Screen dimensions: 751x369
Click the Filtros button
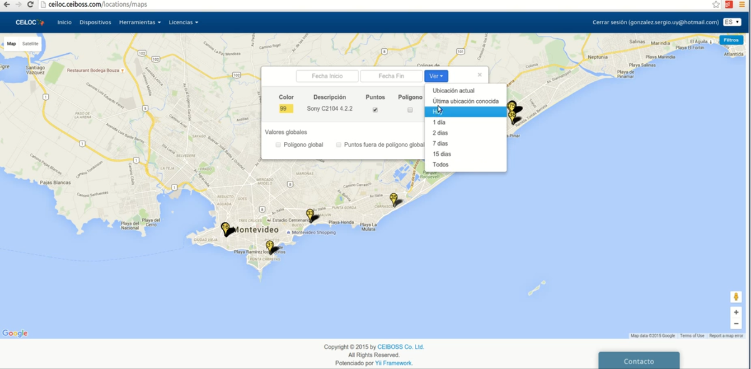tap(730, 40)
